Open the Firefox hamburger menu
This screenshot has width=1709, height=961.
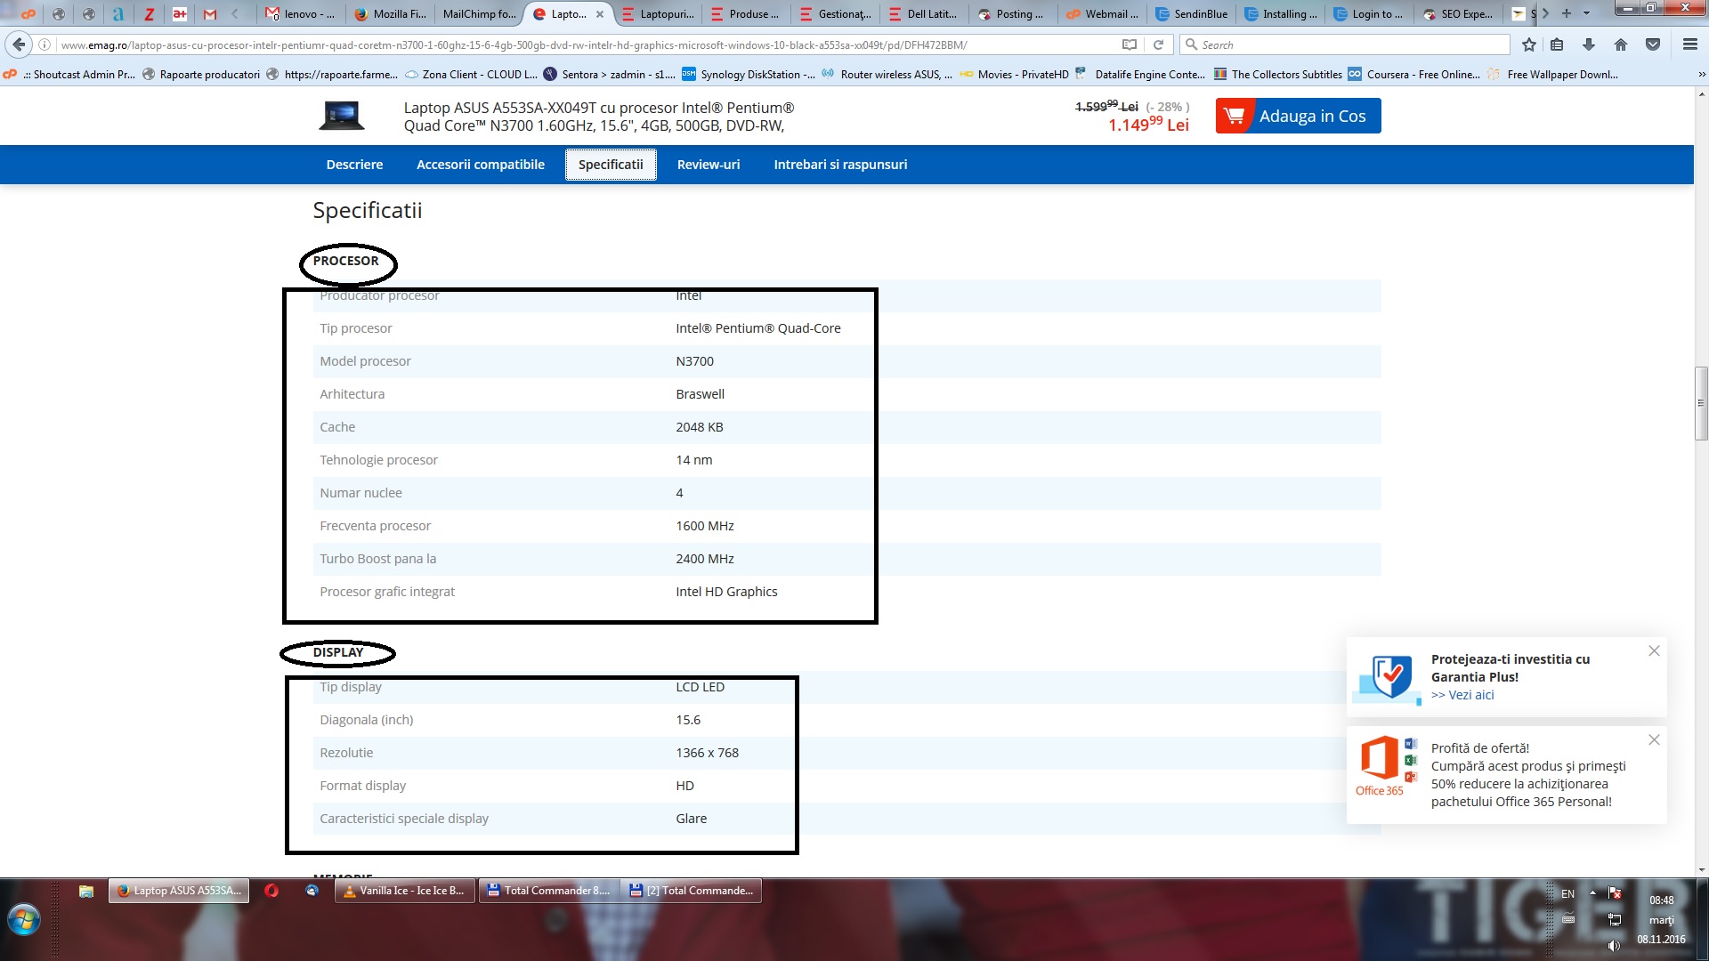(1689, 44)
